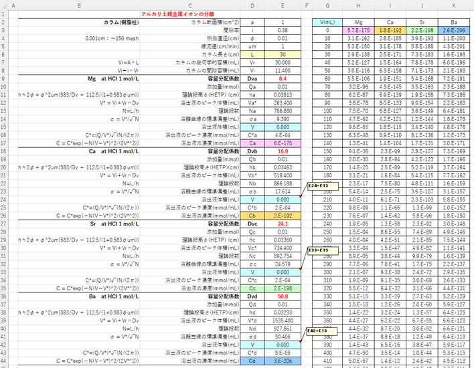474x368 pixels.
Task: Click the green label cell Cc
Action: coord(252,288)
